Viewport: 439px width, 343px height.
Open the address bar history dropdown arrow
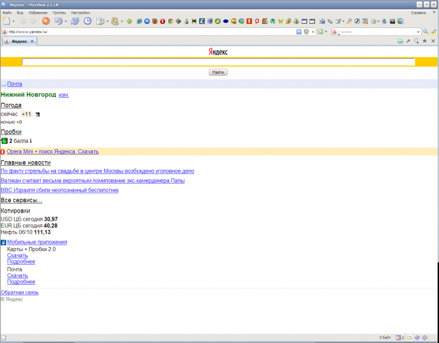pos(313,32)
